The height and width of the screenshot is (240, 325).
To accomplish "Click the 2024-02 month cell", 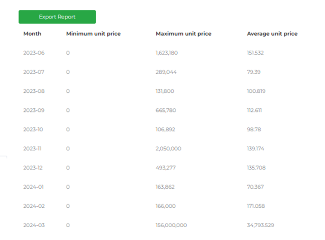I will point(34,206).
